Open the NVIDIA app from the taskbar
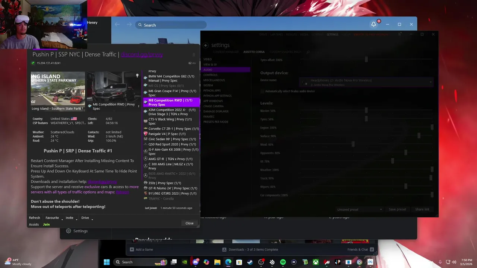Screen dimensions: 477x268 tap(184, 262)
